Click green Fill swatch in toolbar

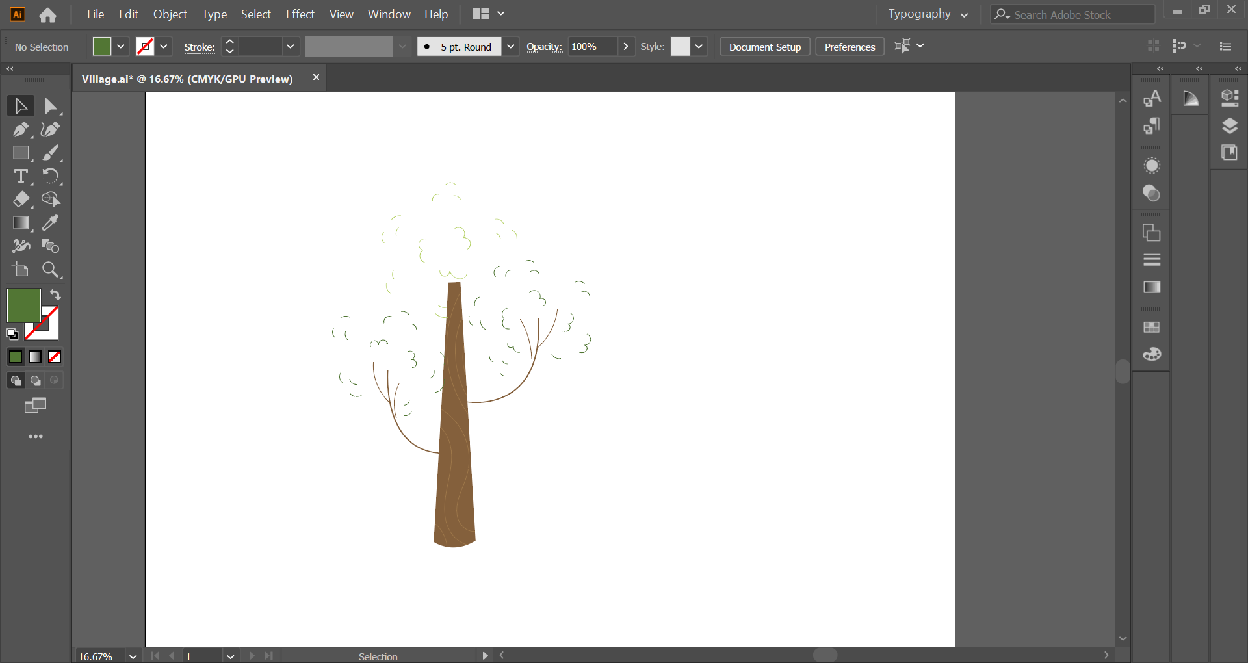[x=23, y=305]
